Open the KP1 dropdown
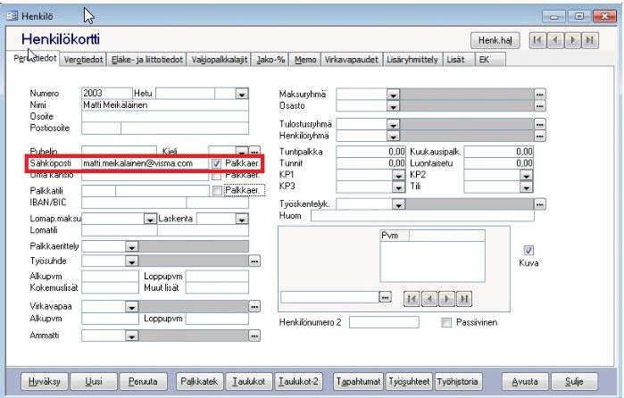This screenshot has height=398, width=624. coord(398,175)
